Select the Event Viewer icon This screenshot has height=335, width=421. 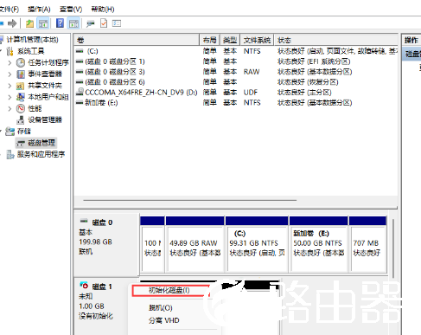[21, 74]
